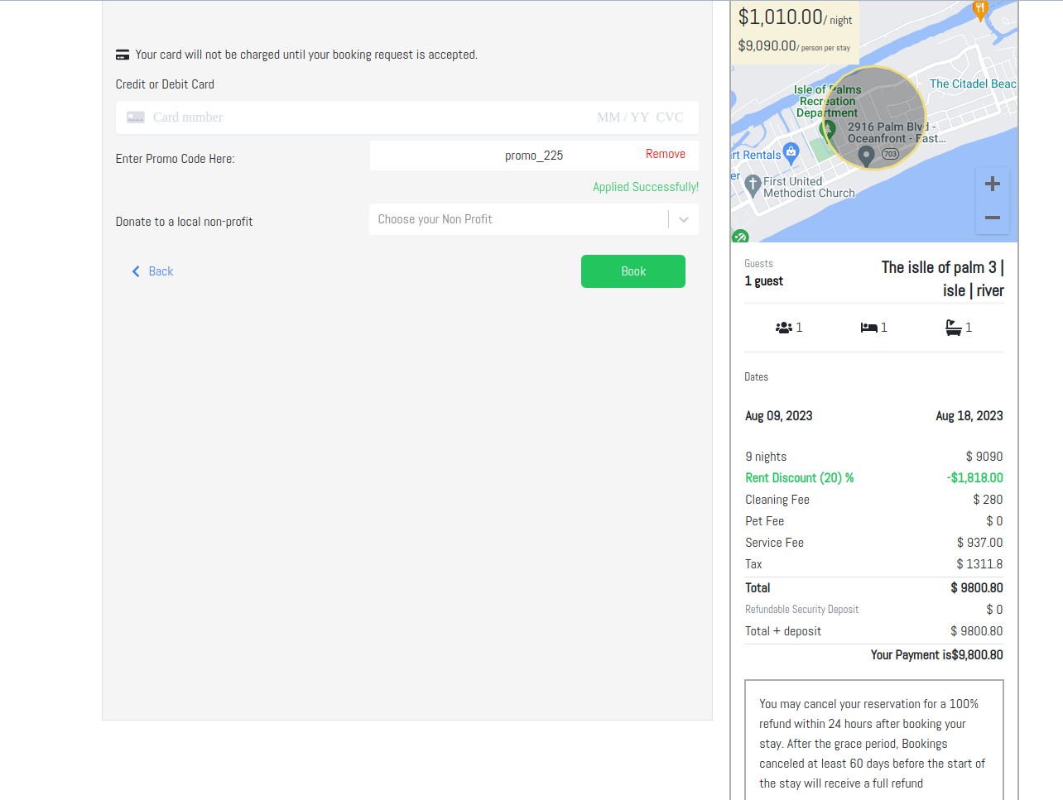Zoom out on the map
Screen dimensions: 1063x800
(992, 218)
